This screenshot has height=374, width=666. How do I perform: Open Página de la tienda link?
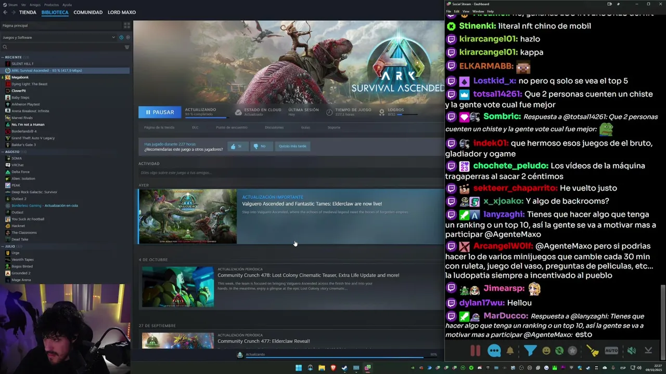click(159, 127)
